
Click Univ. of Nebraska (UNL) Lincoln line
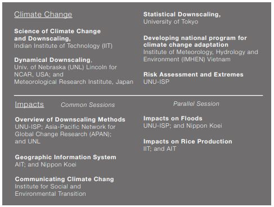65,67
